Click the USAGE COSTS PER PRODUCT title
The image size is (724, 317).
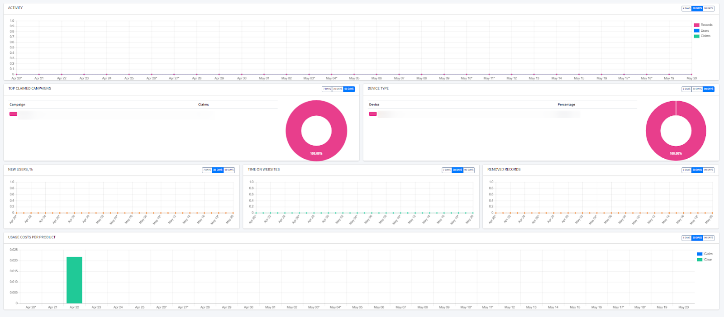[32, 237]
